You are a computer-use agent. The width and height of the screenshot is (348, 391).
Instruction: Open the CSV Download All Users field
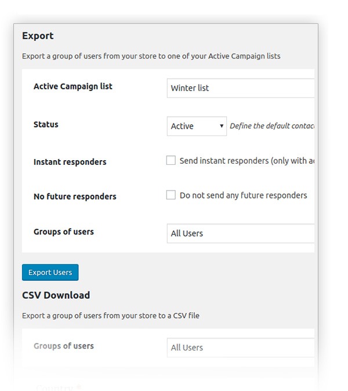tap(240, 347)
